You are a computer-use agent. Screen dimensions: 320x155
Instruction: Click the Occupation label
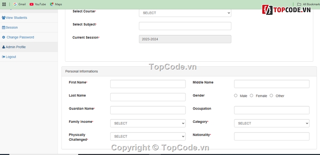pyautogui.click(x=202, y=109)
